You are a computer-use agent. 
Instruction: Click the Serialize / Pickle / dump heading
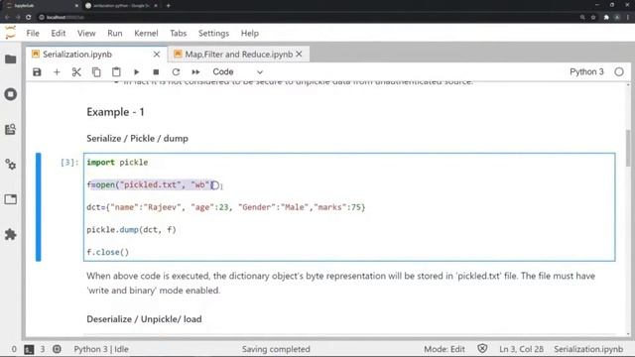137,139
